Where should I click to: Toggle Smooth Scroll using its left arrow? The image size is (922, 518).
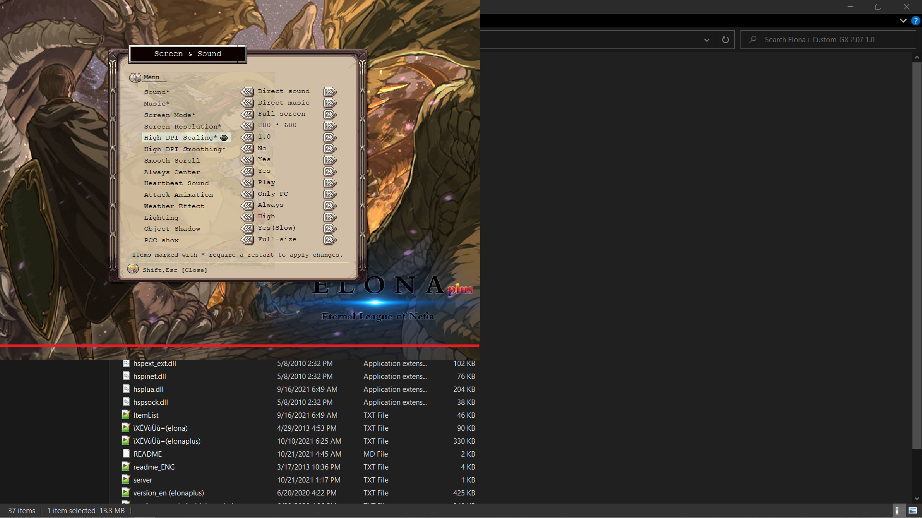[x=247, y=160]
